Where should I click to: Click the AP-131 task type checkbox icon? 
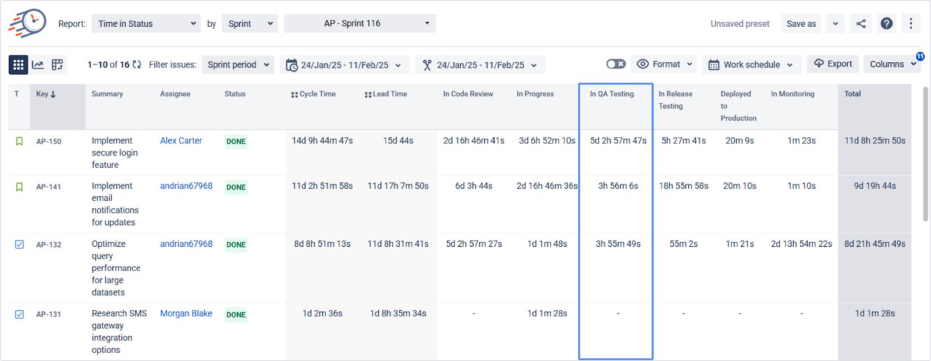click(19, 314)
